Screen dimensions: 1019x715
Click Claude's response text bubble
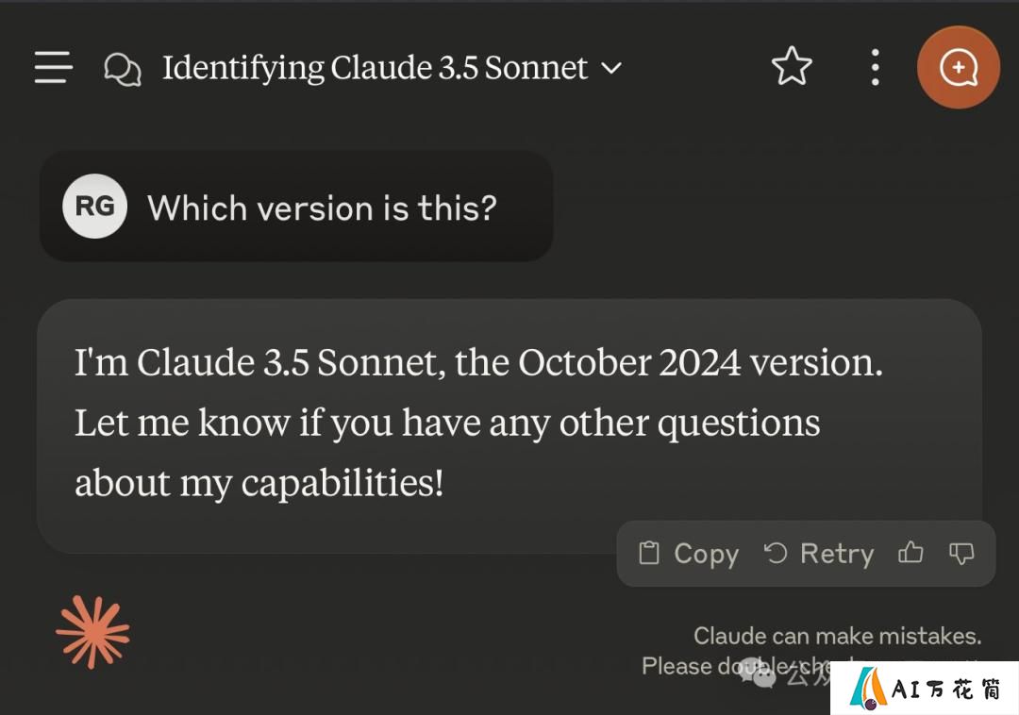509,425
